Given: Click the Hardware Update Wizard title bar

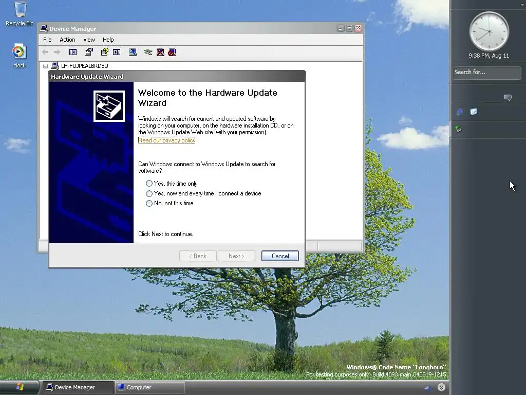Looking at the screenshot, I should 177,77.
